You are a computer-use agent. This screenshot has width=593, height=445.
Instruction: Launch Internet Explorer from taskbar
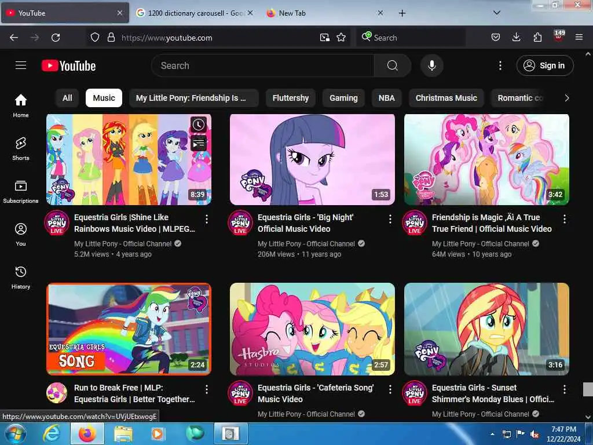pyautogui.click(x=51, y=433)
